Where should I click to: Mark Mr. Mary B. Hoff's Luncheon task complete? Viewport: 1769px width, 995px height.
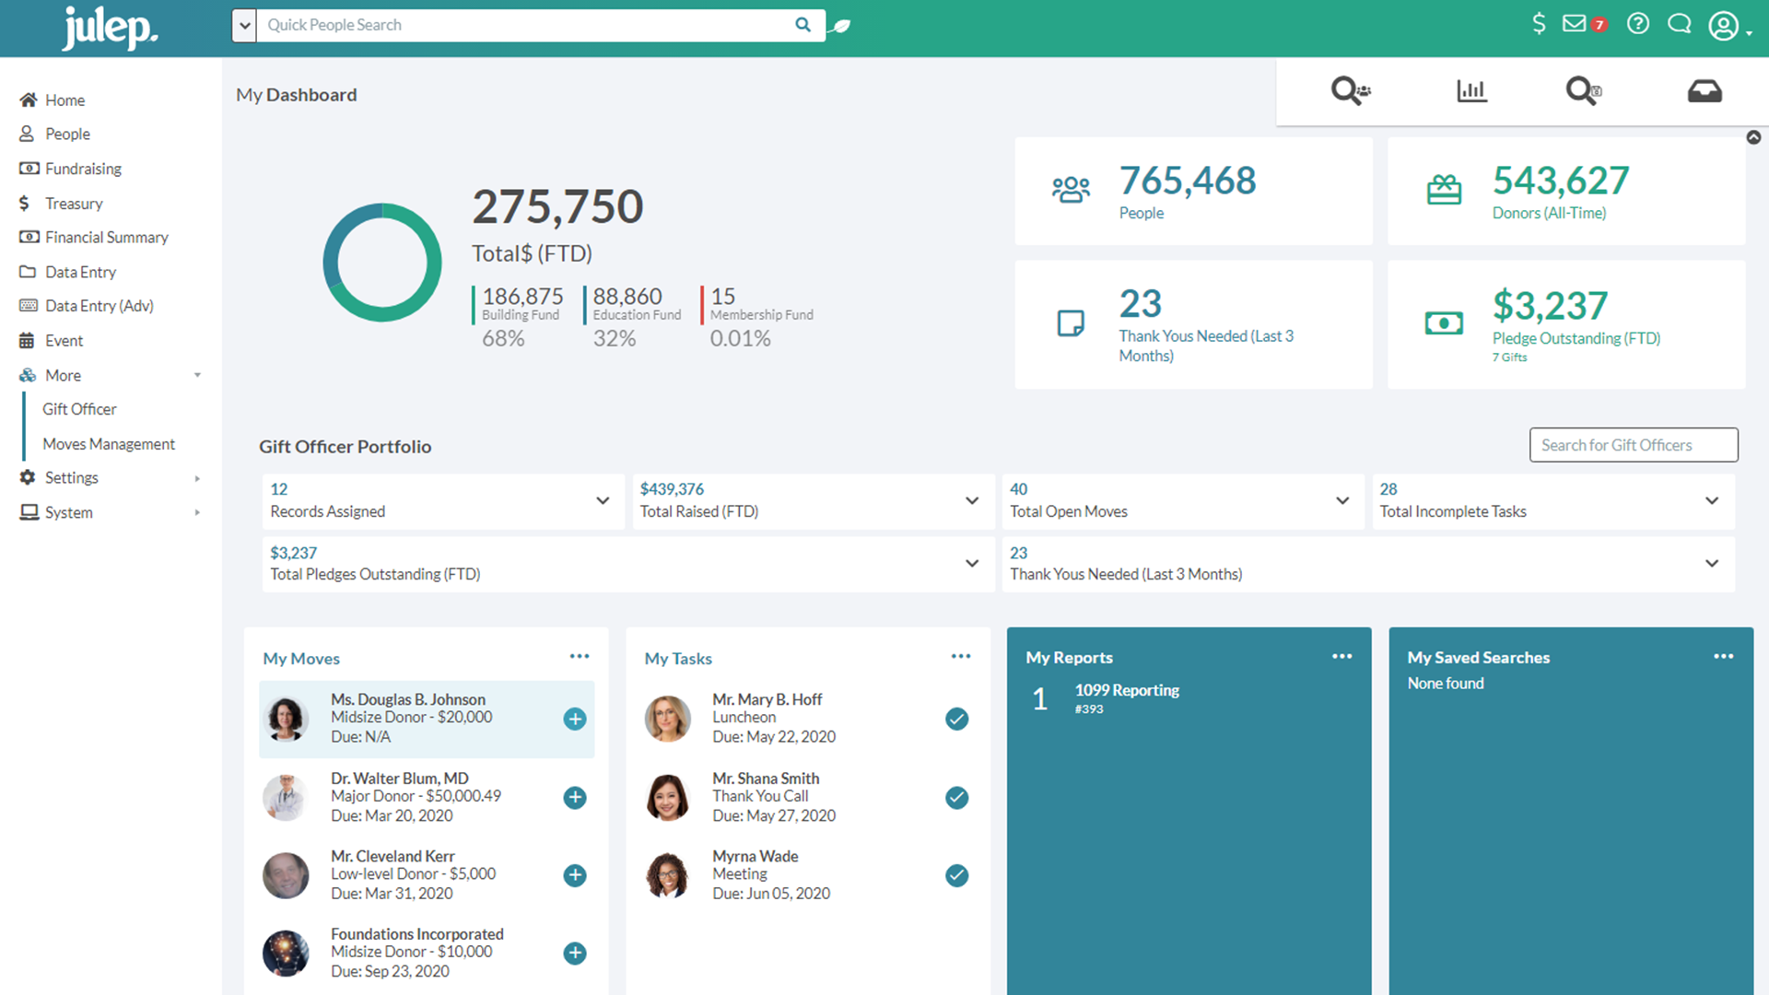click(956, 719)
